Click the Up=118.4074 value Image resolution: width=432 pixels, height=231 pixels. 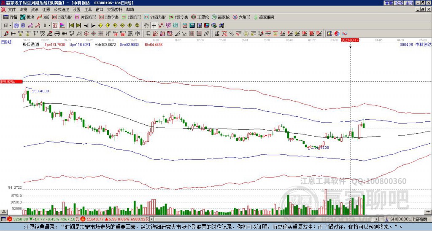(80, 44)
